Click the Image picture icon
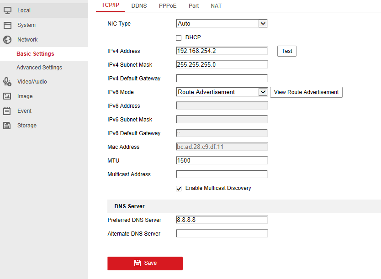 pyautogui.click(x=7, y=96)
